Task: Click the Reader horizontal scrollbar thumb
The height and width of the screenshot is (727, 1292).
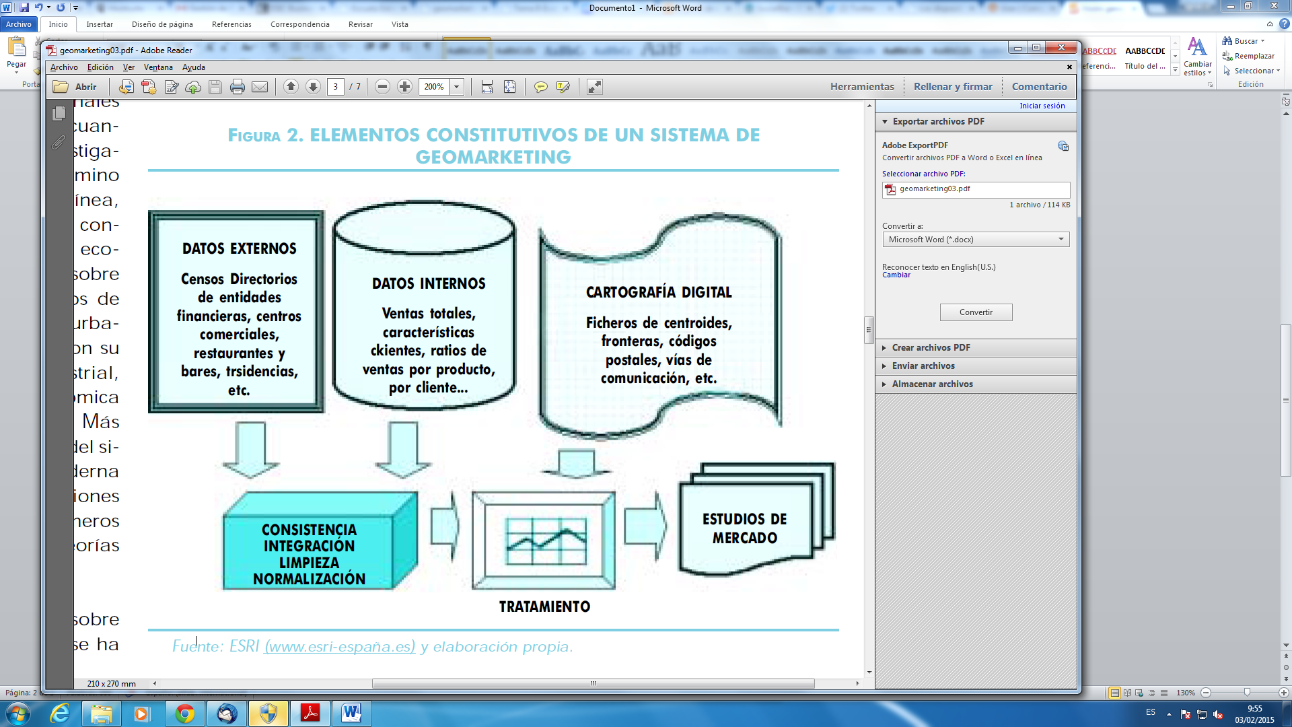Action: (x=593, y=683)
